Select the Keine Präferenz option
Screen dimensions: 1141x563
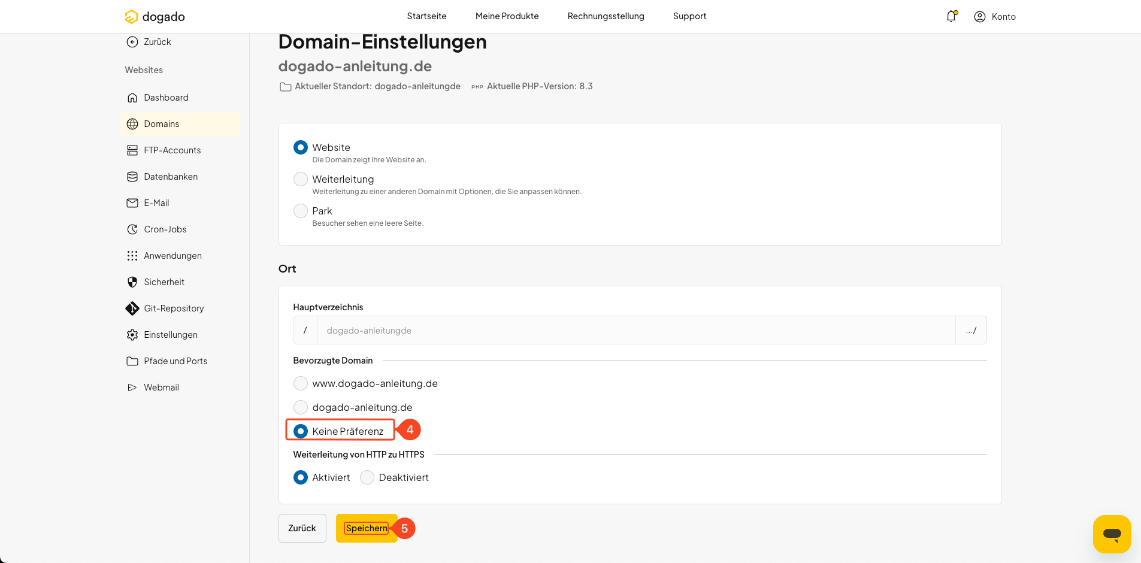(x=301, y=431)
